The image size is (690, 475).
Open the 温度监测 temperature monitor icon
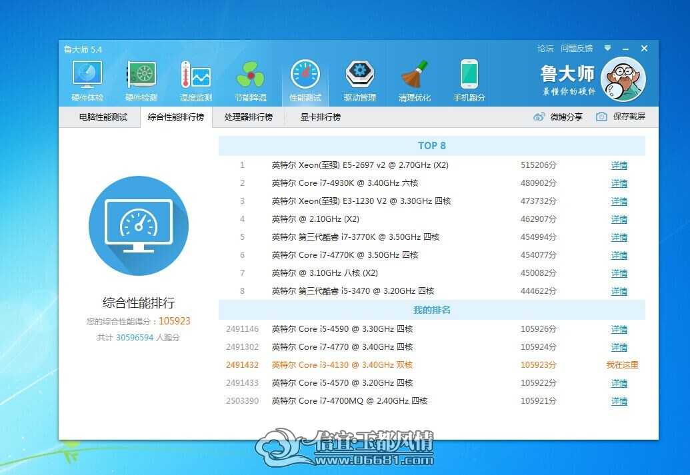pyautogui.click(x=196, y=74)
